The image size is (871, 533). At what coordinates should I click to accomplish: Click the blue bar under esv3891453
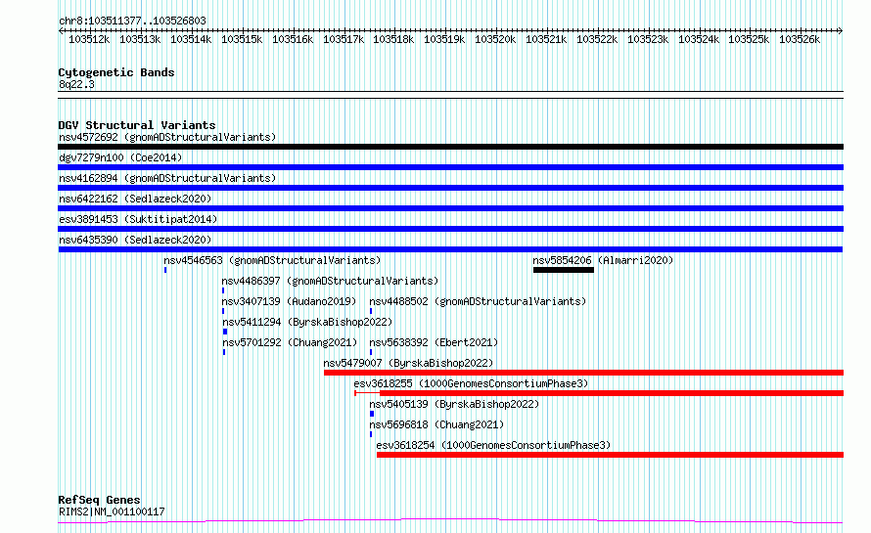(x=450, y=229)
